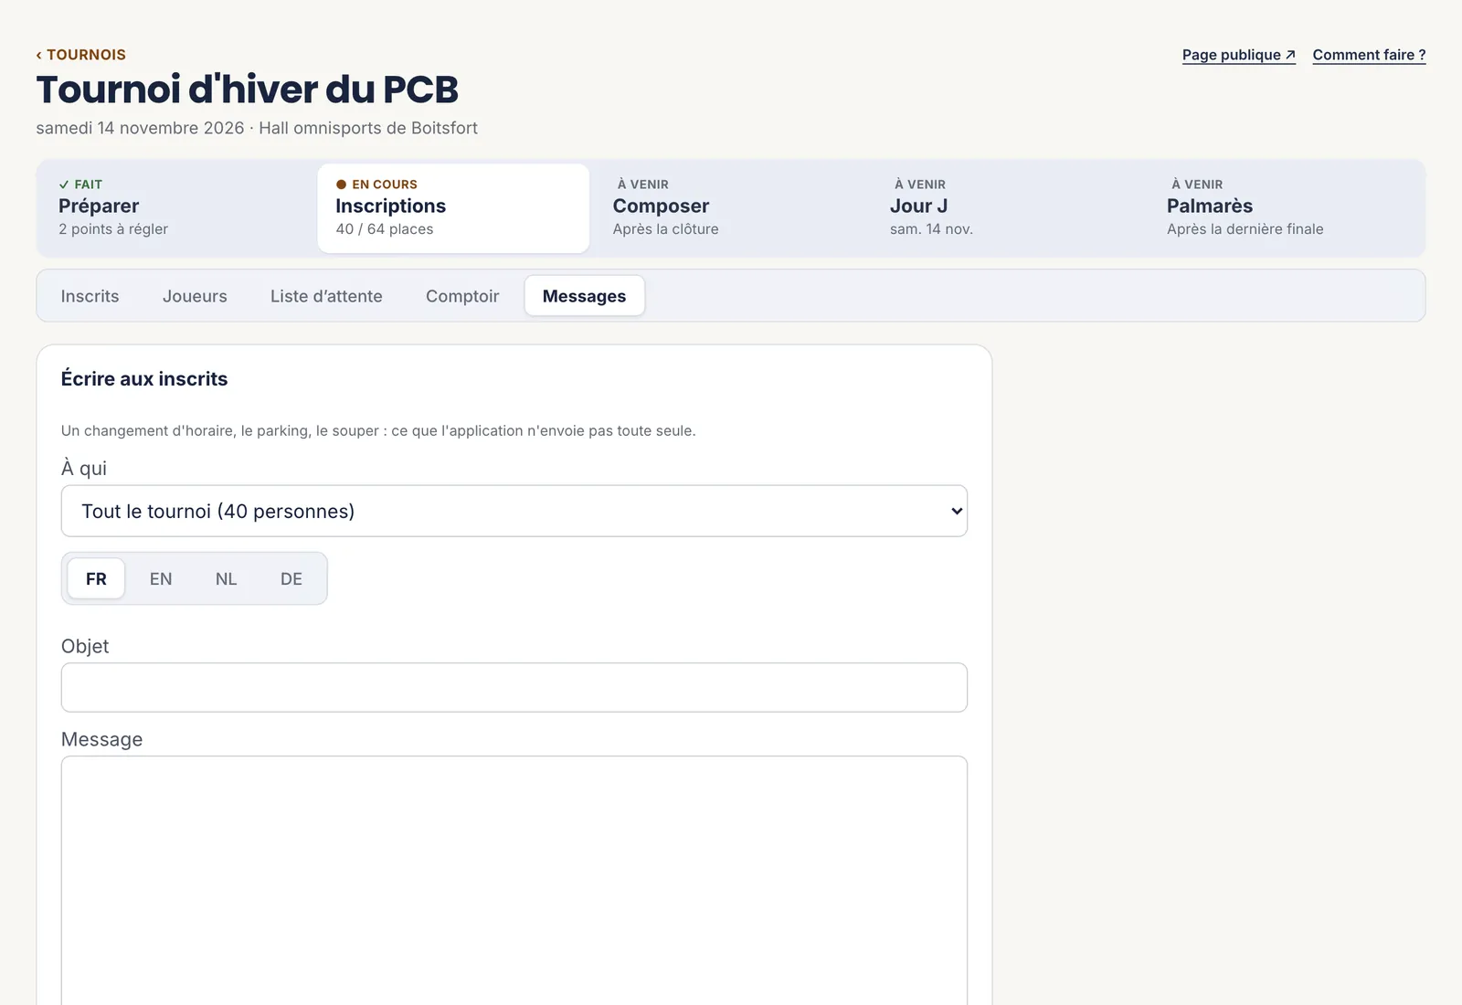Viewport: 1462px width, 1005px height.
Task: Focus the Objet input field
Action: [x=514, y=687]
